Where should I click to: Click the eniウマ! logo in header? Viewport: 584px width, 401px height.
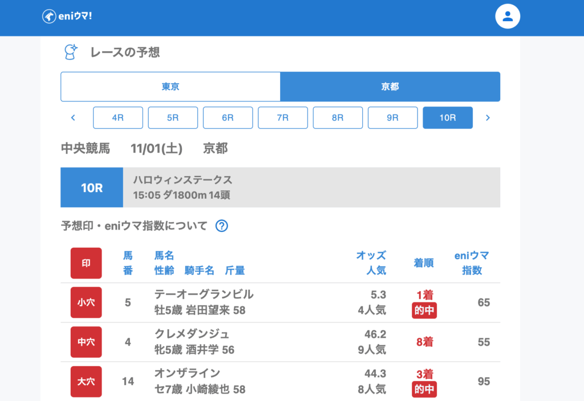67,17
